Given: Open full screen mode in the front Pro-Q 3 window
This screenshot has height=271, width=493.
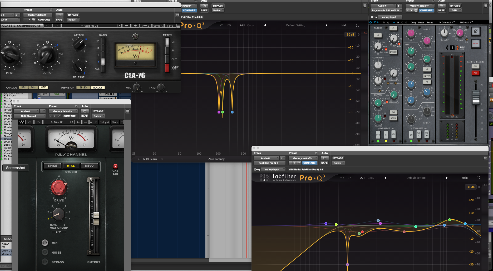Looking at the screenshot, I should point(478,178).
